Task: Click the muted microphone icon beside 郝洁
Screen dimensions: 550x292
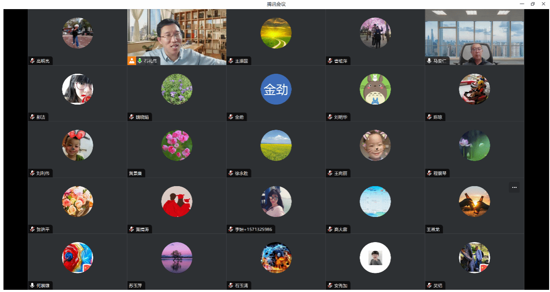Action: click(32, 117)
